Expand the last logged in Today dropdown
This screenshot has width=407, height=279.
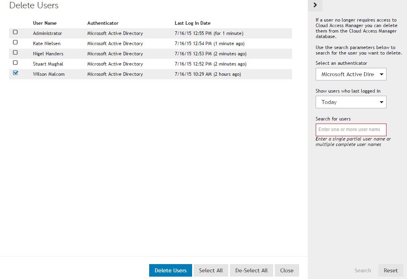(351, 102)
